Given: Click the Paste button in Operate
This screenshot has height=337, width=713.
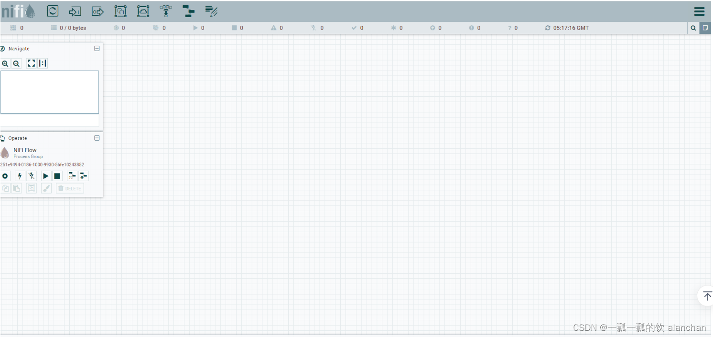Looking at the screenshot, I should coord(17,188).
